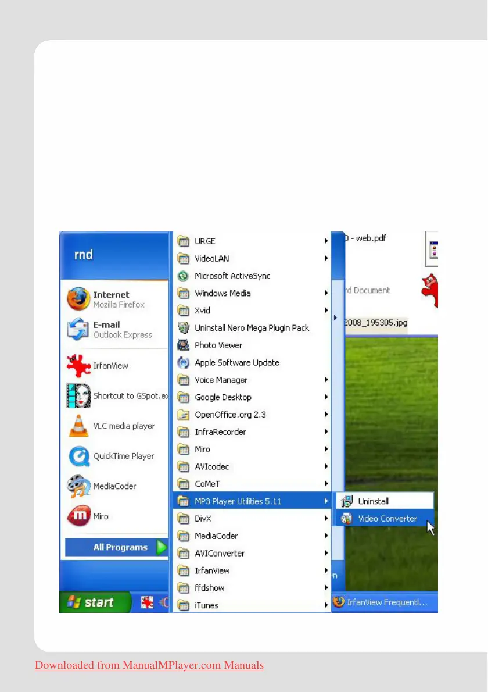Click the OpenOffice.org 2.3 folder icon
Viewport: 488px width, 692px height.
point(183,415)
